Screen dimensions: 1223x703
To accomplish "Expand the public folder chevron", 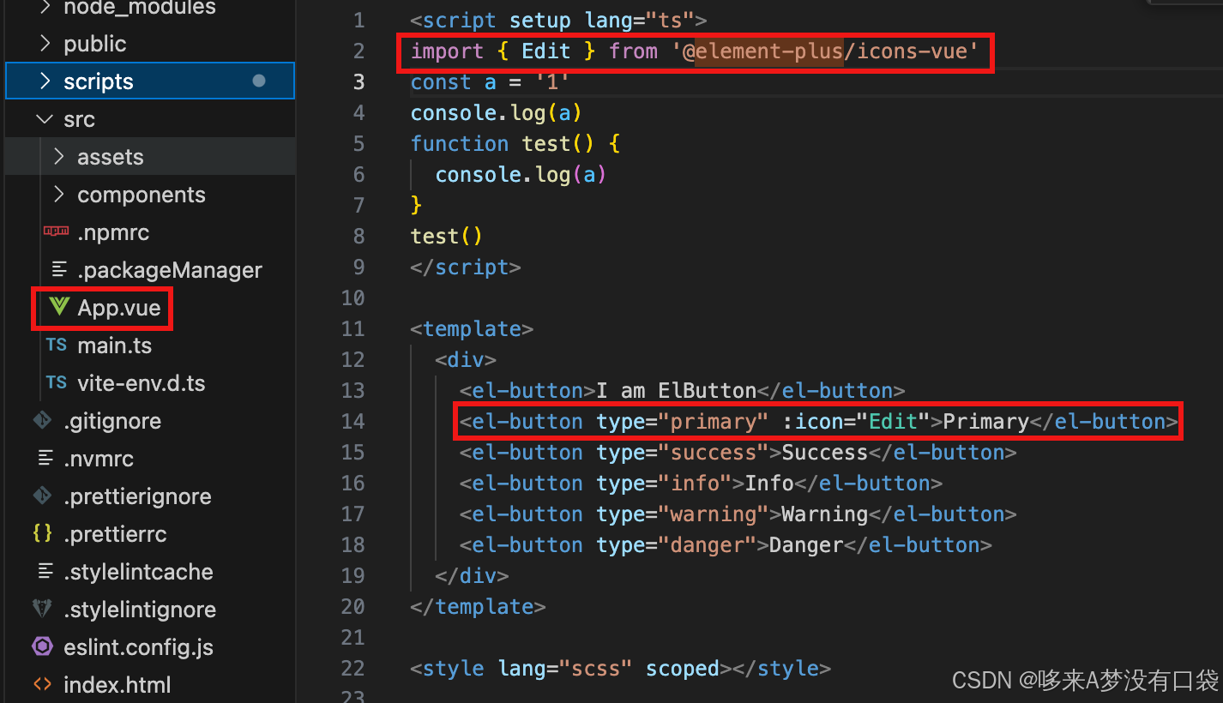I will click(45, 44).
